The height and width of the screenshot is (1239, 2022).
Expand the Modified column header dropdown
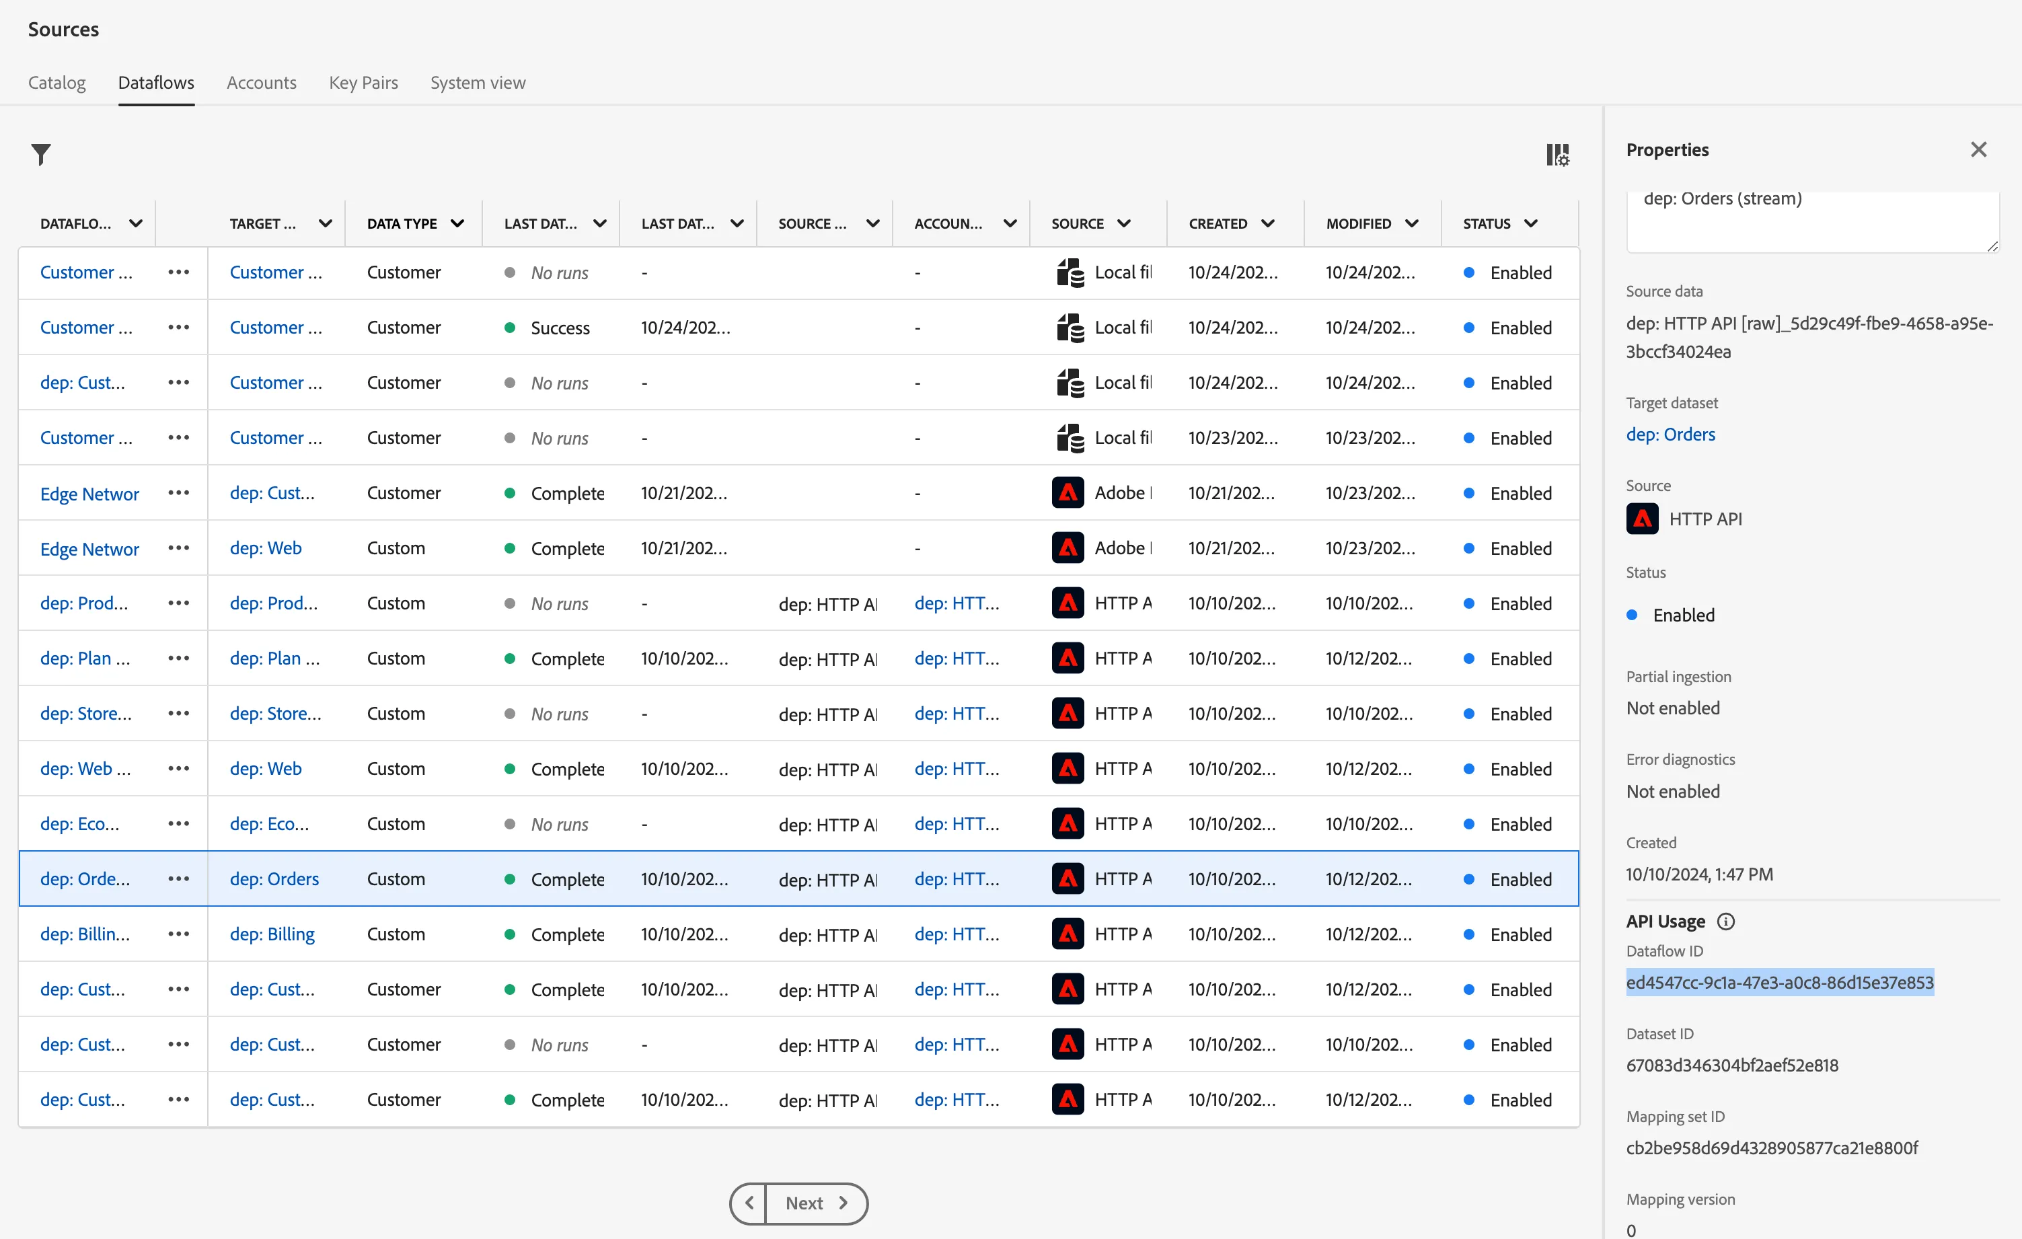pyautogui.click(x=1411, y=223)
